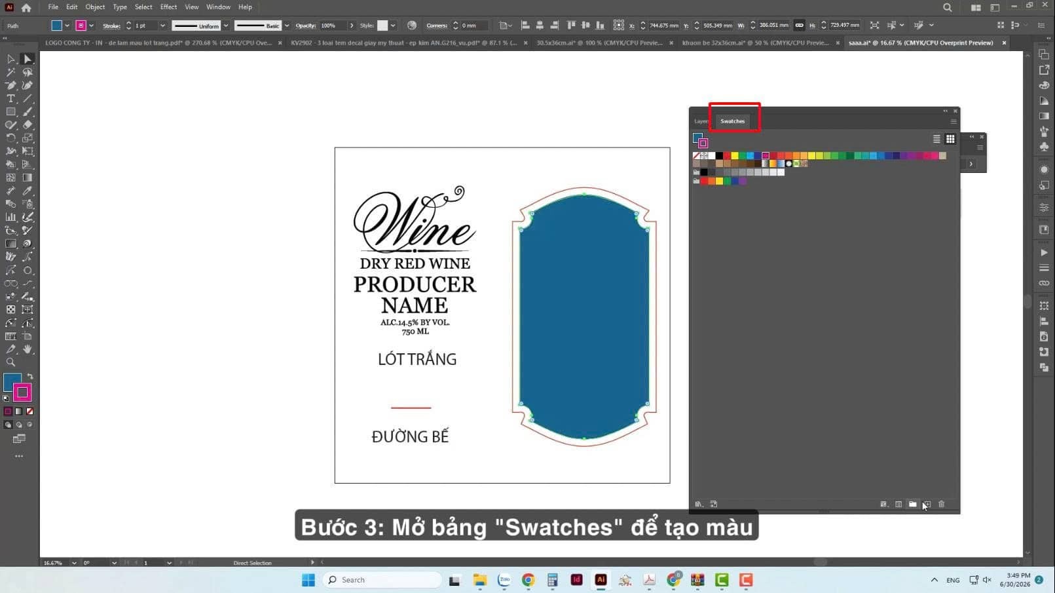The width and height of the screenshot is (1055, 593).
Task: Delete swatch using trash icon
Action: click(x=942, y=504)
